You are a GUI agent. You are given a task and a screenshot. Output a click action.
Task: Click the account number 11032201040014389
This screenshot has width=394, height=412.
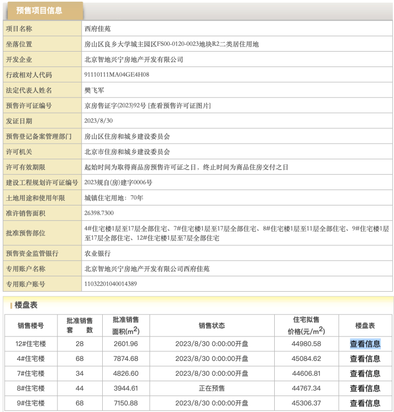point(110,284)
